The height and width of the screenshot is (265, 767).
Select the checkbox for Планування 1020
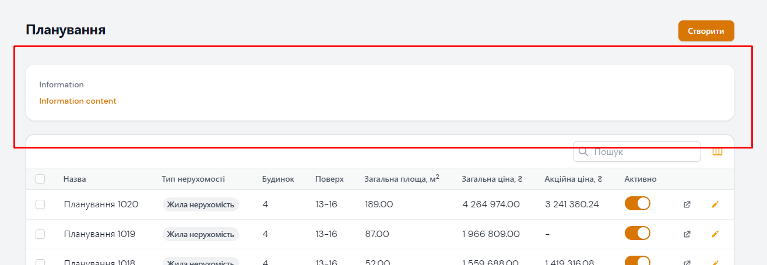point(40,204)
